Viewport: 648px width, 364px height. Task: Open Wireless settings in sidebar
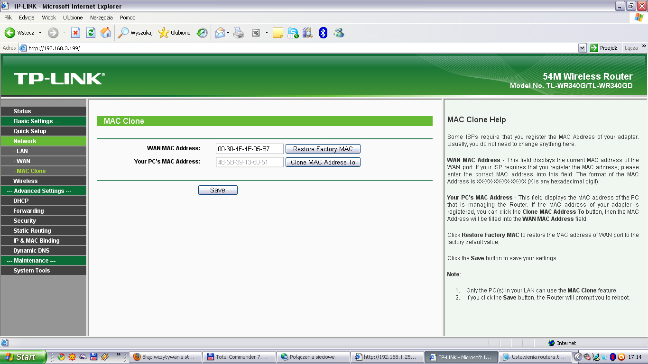pyautogui.click(x=43, y=181)
